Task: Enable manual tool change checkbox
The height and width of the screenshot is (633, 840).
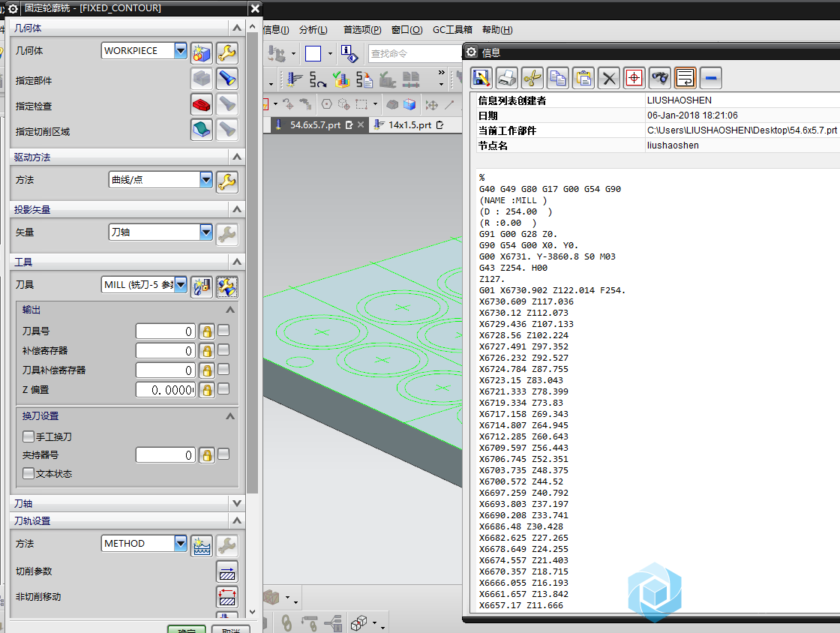Action: pyautogui.click(x=28, y=436)
